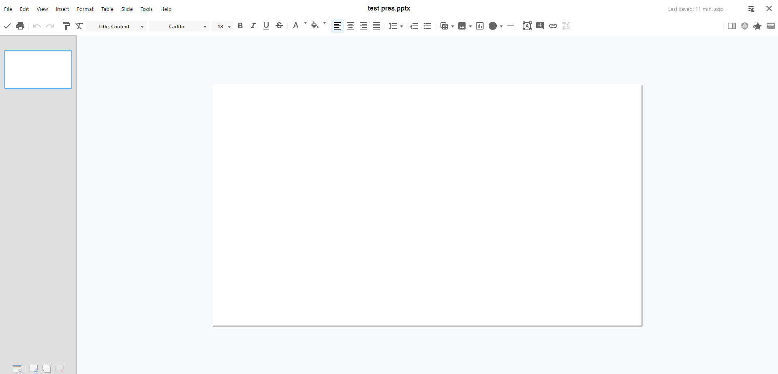This screenshot has width=778, height=374.
Task: Expand the line spacing options
Action: point(401,26)
